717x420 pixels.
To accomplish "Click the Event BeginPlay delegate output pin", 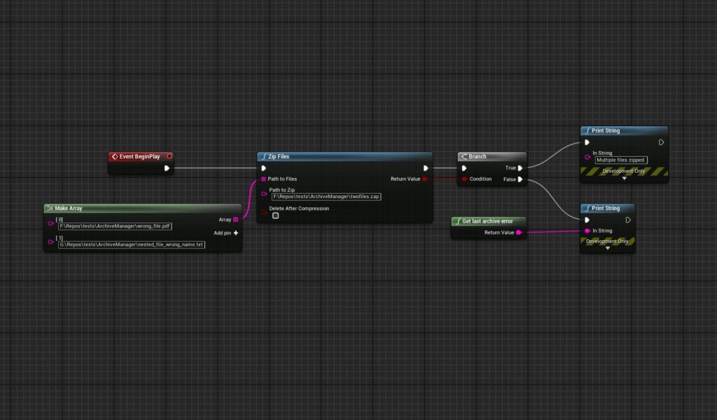I will tap(169, 156).
